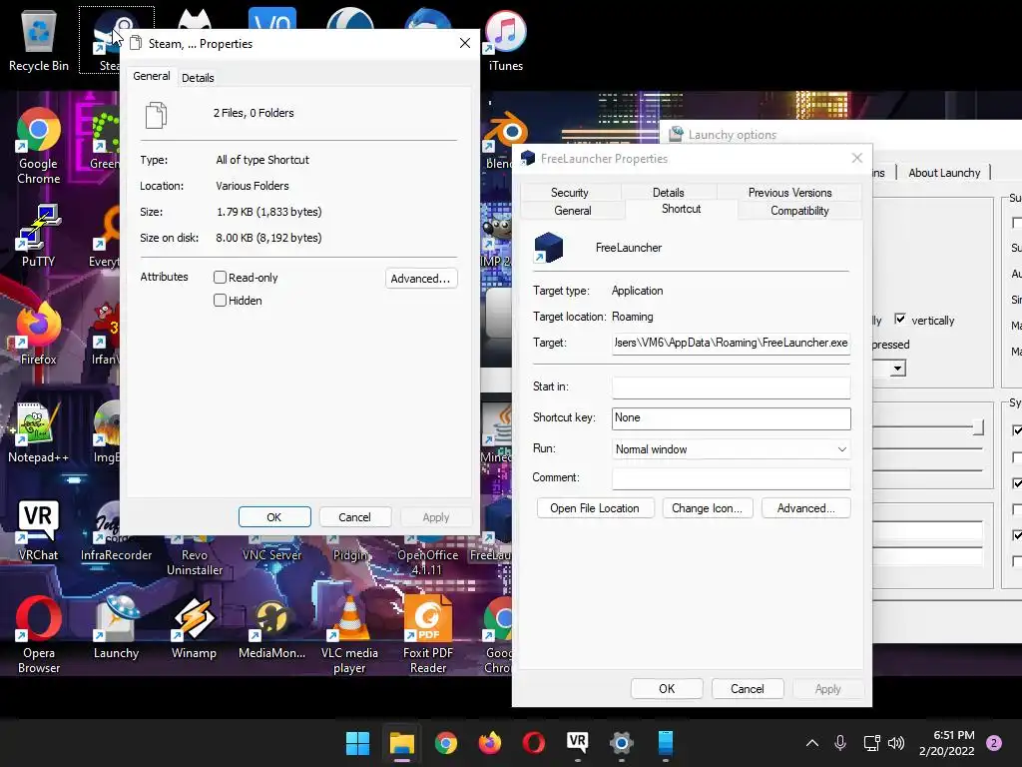Switch to General tab in FreeLauncher Properties
This screenshot has height=767, width=1022.
pyautogui.click(x=573, y=211)
